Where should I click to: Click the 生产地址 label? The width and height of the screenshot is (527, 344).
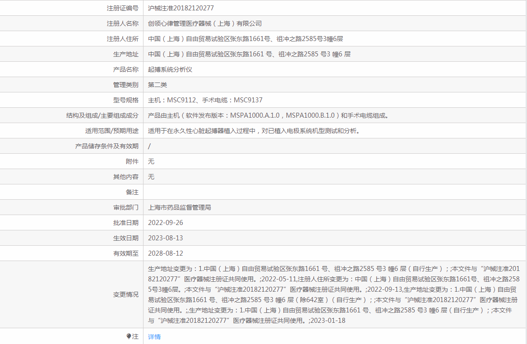pos(126,54)
